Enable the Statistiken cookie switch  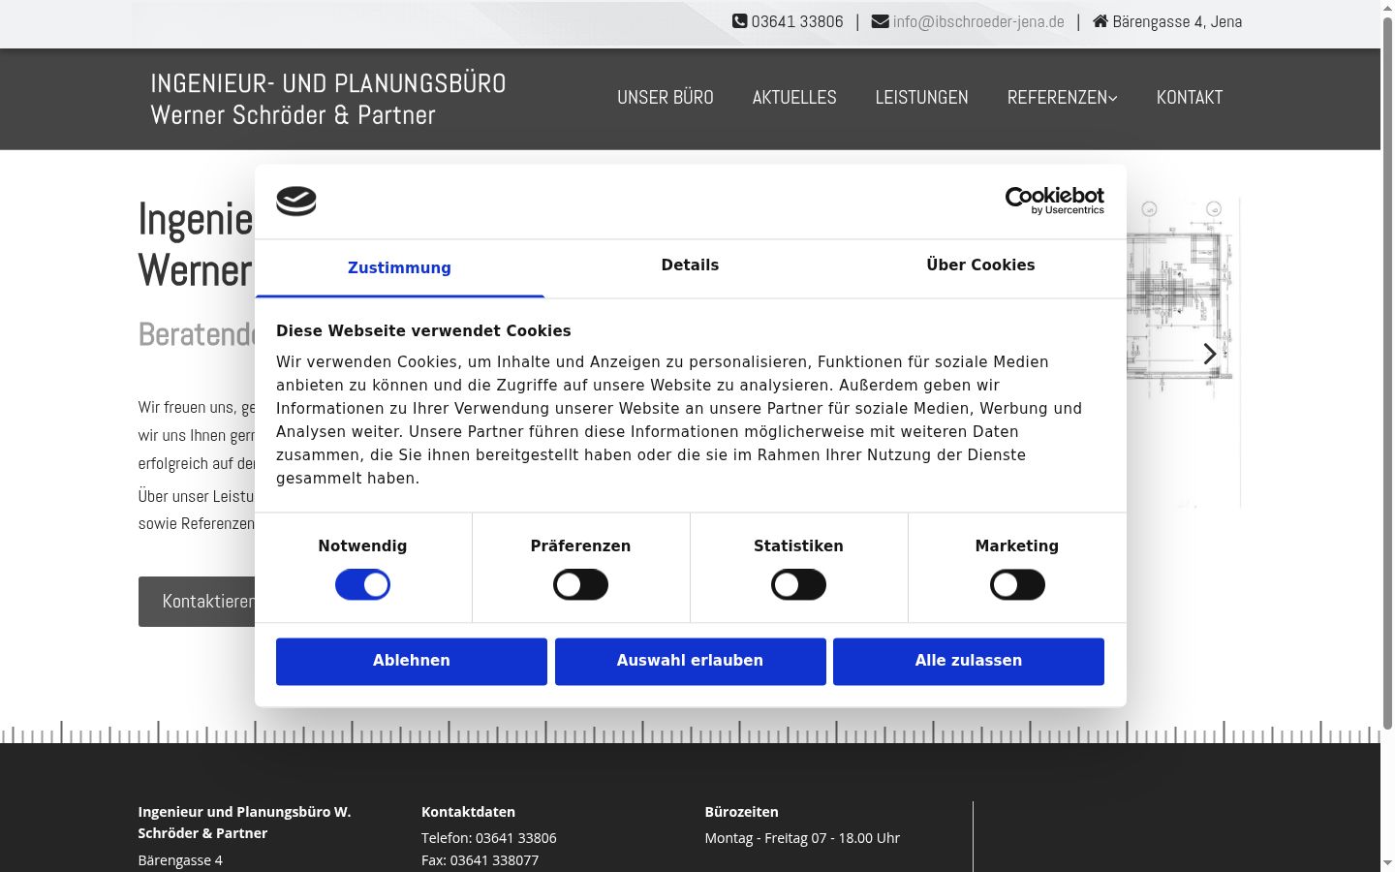pyautogui.click(x=798, y=584)
